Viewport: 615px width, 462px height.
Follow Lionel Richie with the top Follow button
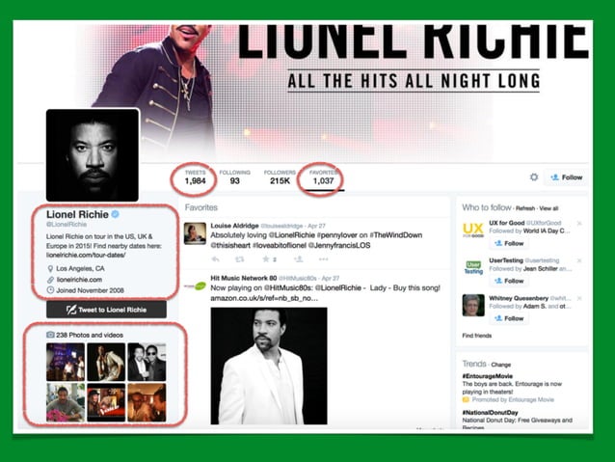(x=567, y=177)
